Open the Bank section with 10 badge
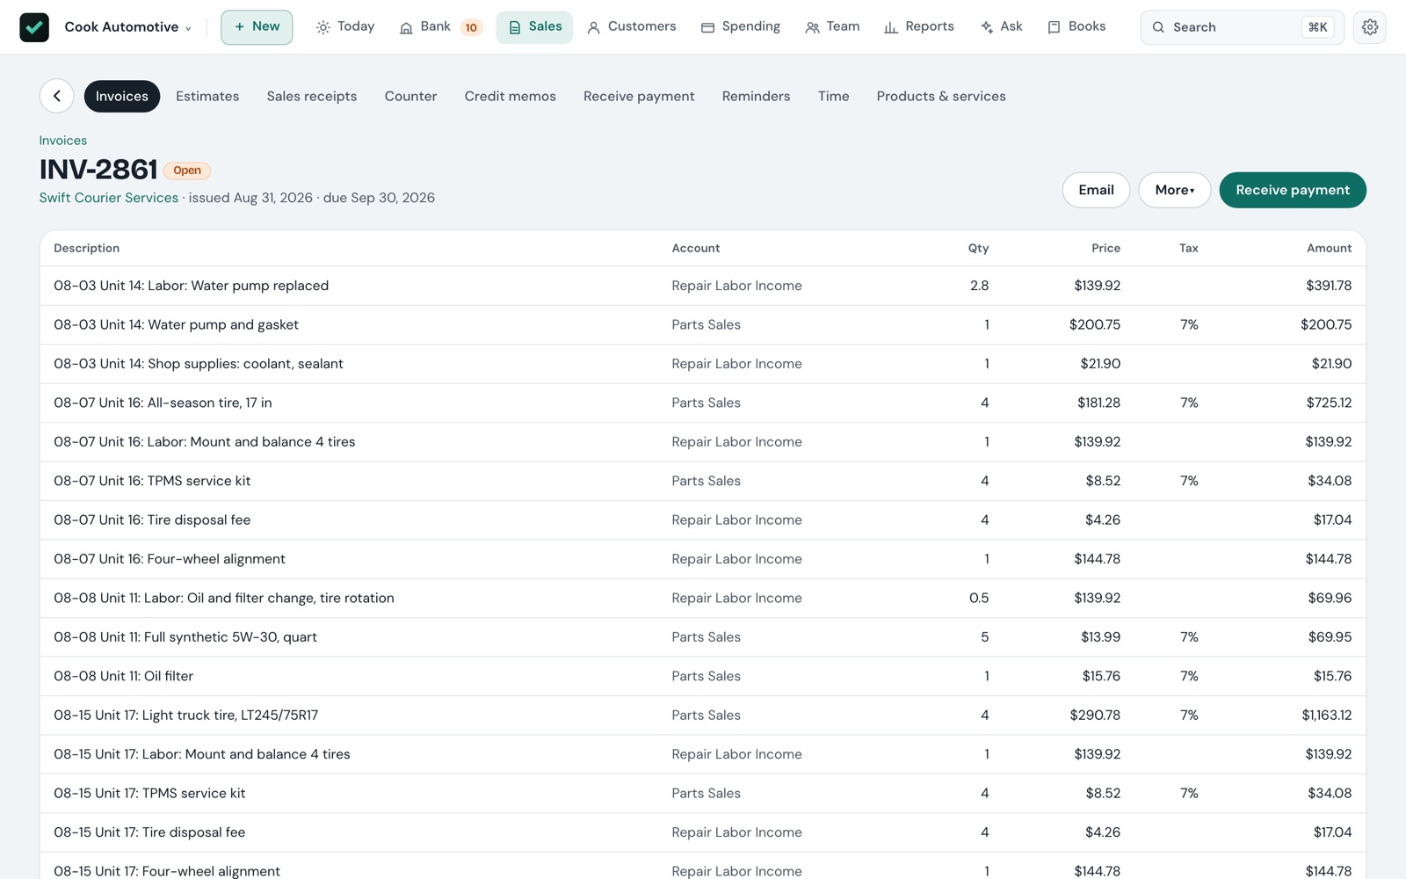Viewport: 1406px width, 879px height. (x=441, y=27)
